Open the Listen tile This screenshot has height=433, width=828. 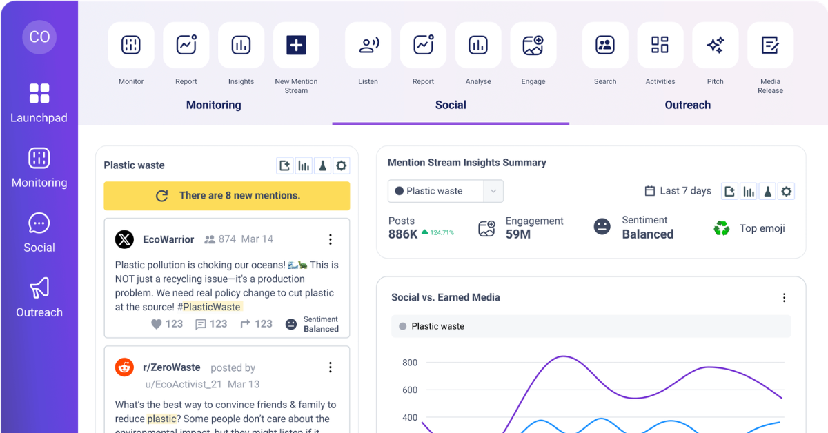tap(368, 46)
